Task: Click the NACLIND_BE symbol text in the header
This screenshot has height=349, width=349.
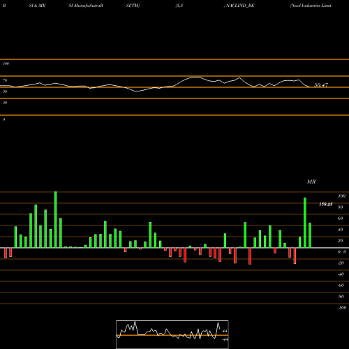Action: point(240,6)
